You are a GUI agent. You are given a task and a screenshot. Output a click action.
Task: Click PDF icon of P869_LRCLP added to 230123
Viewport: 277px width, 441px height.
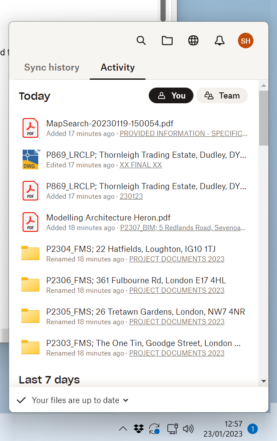point(30,191)
